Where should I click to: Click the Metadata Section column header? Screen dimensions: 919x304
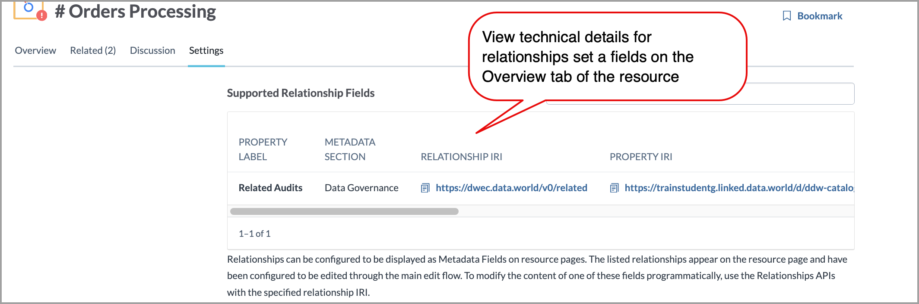pyautogui.click(x=350, y=149)
